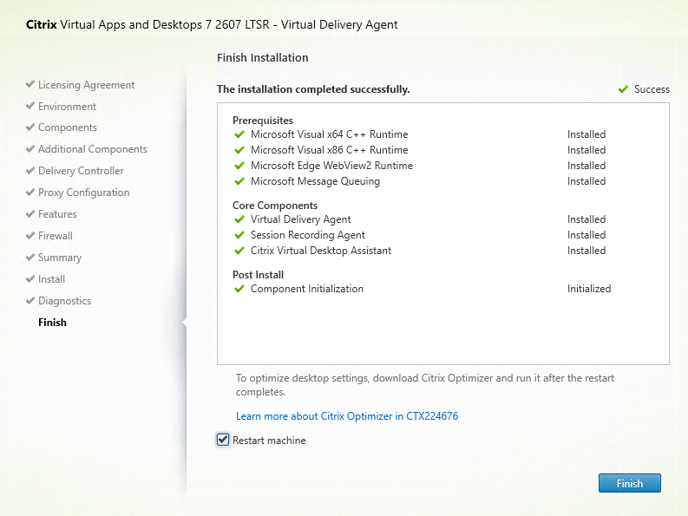Click the Success status label
Image resolution: width=688 pixels, height=516 pixels.
pyautogui.click(x=652, y=89)
